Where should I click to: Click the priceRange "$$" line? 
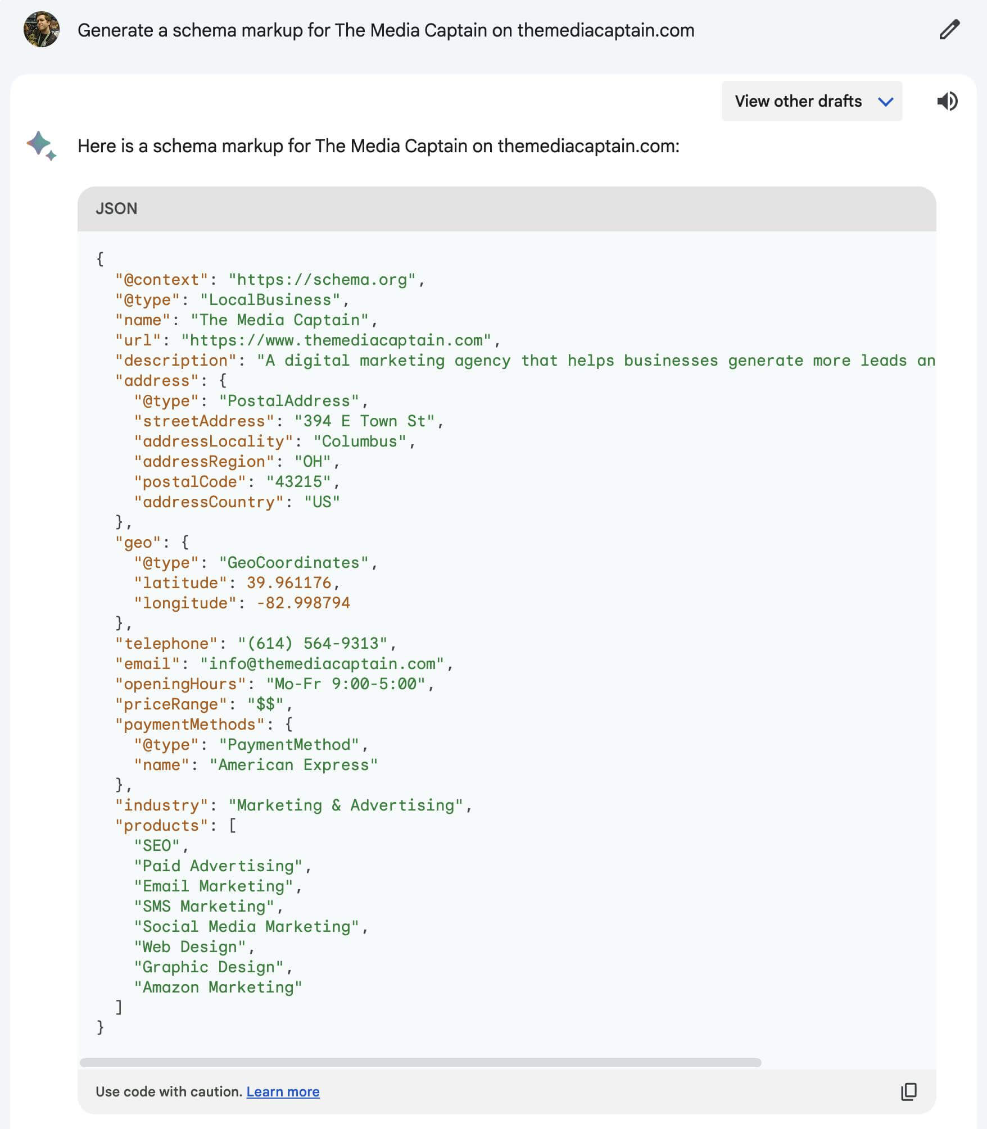click(203, 704)
